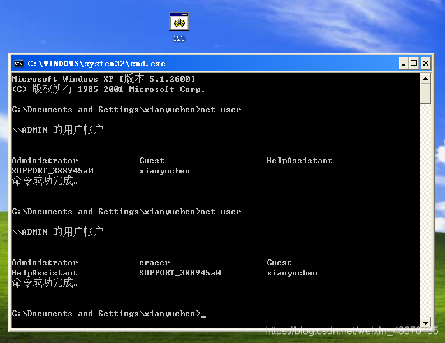This screenshot has height=343, width=445.
Task: Click the second '\\ADMIN' accounts heading
Action: [x=57, y=232]
